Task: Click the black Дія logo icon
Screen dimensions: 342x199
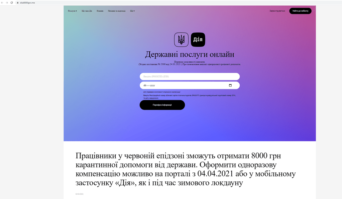Action: coord(198,39)
